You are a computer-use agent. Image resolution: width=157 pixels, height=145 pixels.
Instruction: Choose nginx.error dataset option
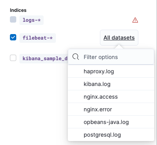(x=111, y=109)
